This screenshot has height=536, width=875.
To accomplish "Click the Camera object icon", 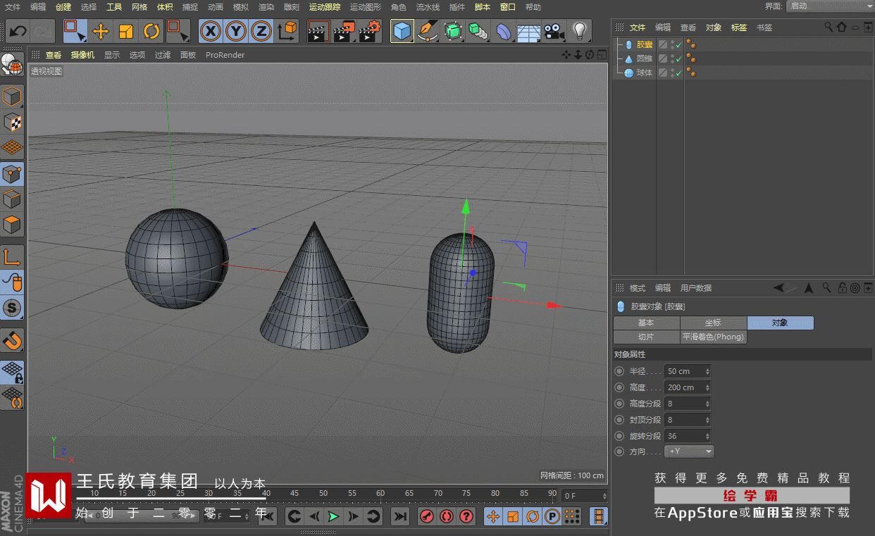I will click(x=554, y=31).
